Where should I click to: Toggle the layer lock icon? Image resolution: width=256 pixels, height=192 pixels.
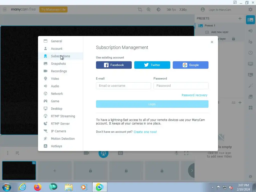pos(233,39)
